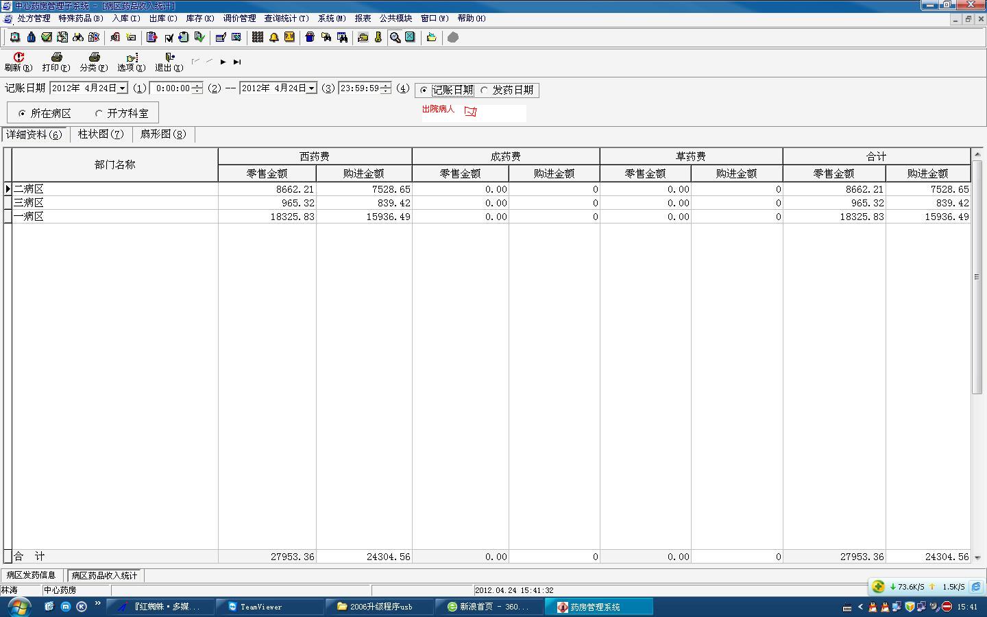Switch to the 详细资料 tab
Viewport: 987px width, 617px height.
[x=34, y=134]
